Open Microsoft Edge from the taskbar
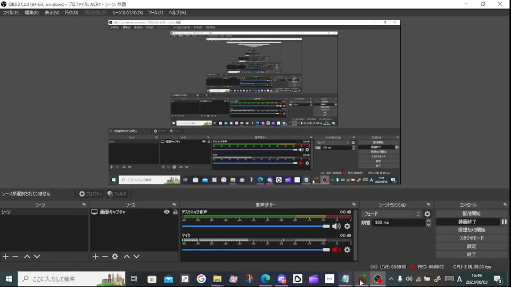Screen dimensions: 511x287 tap(266, 279)
